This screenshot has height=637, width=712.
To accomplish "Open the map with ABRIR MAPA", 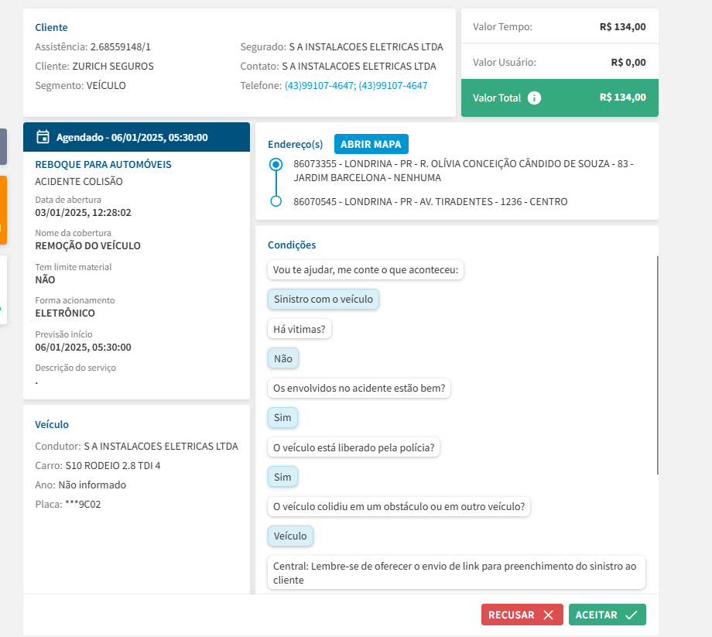I will [371, 144].
